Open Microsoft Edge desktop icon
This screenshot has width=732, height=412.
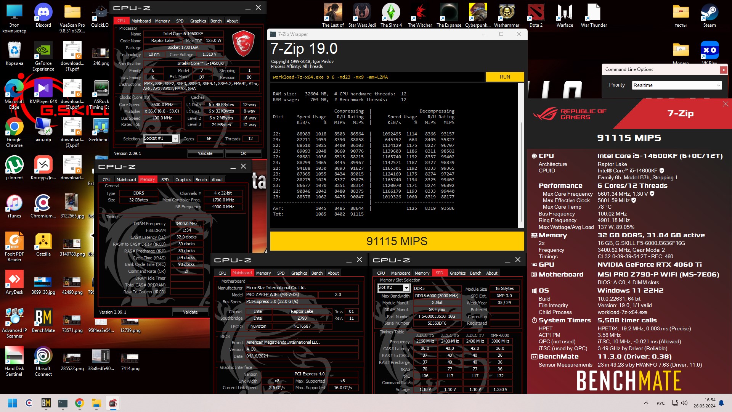(x=14, y=94)
